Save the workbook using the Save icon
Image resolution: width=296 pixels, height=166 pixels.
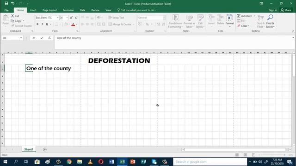pyautogui.click(x=6, y=3)
